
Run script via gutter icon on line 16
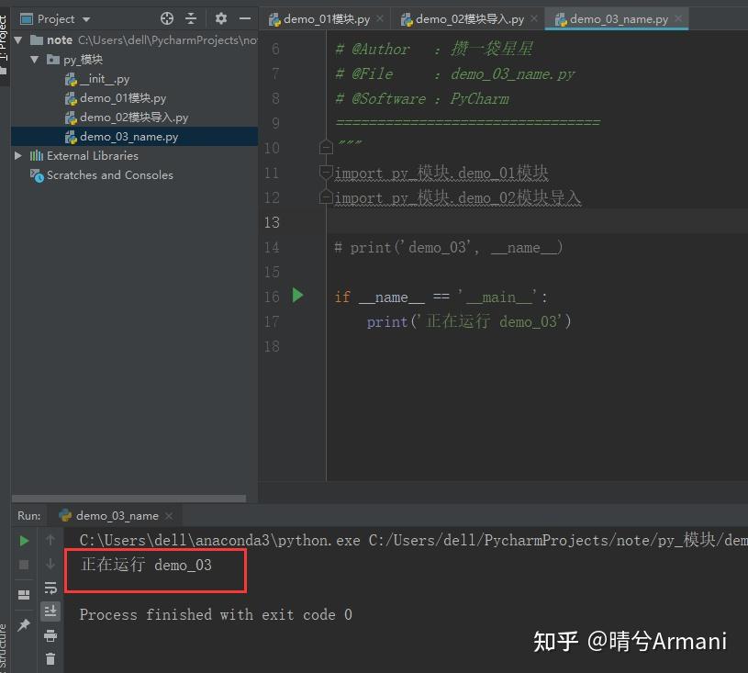click(296, 297)
